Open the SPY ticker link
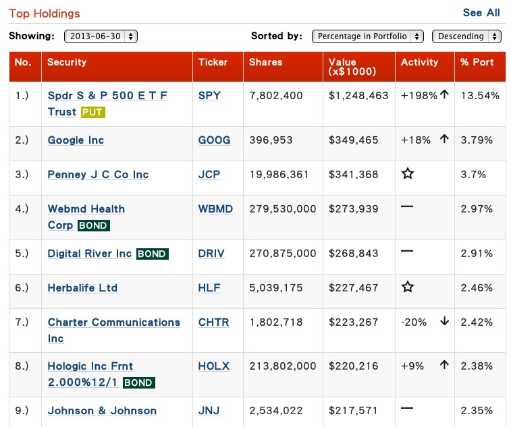 coord(209,95)
